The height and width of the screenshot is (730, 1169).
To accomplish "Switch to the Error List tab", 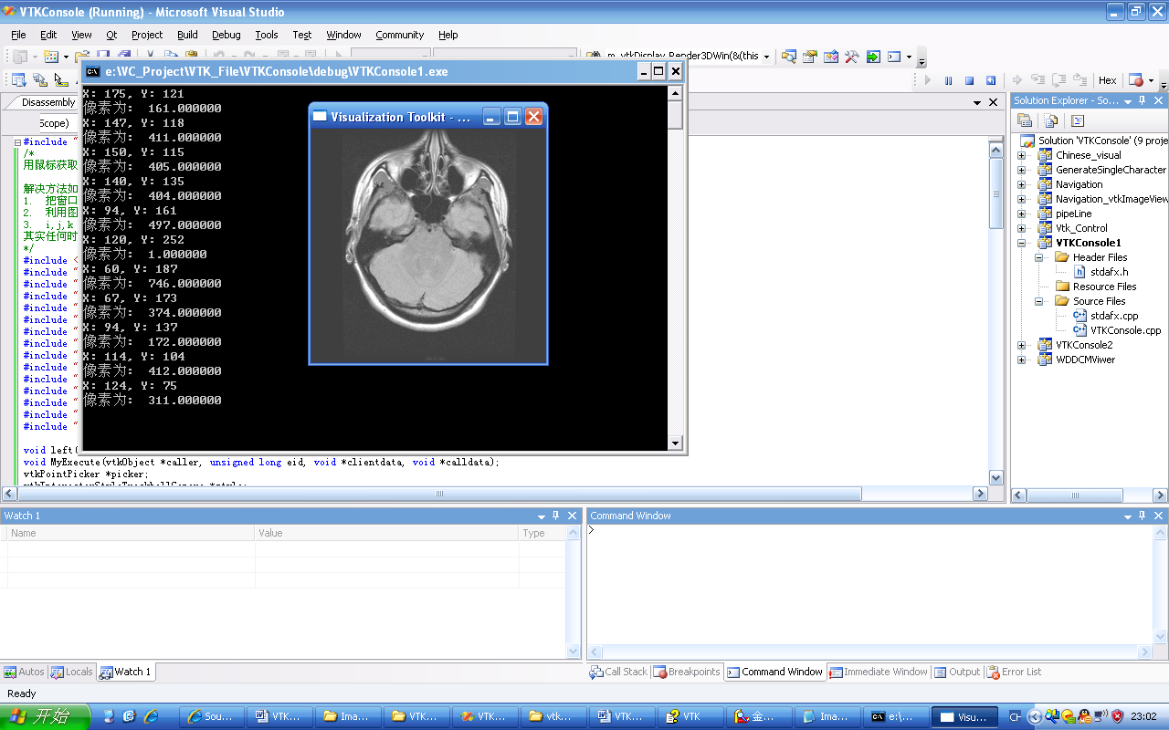I will coord(1014,672).
